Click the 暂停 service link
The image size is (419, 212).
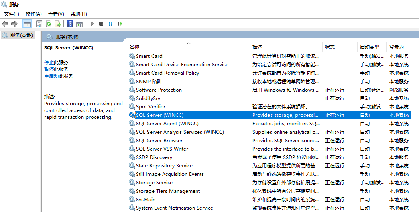[x=49, y=69]
